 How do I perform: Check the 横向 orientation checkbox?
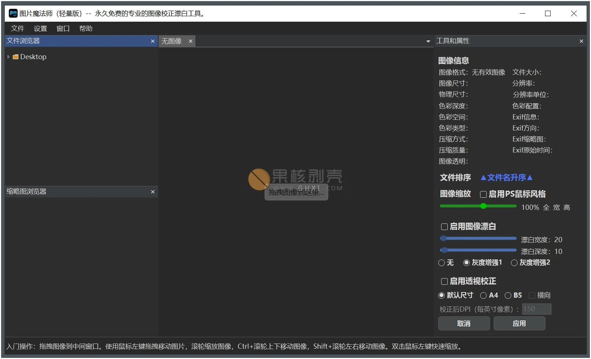[x=531, y=295]
